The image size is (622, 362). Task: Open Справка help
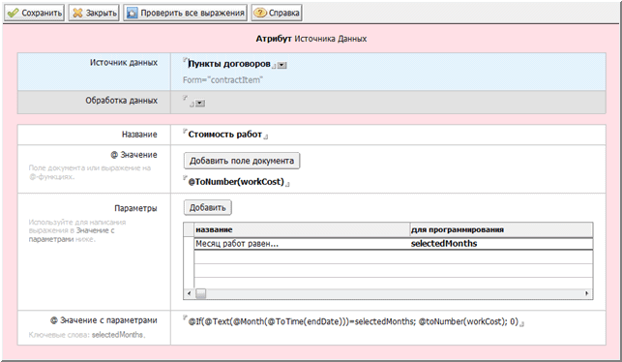(x=277, y=13)
